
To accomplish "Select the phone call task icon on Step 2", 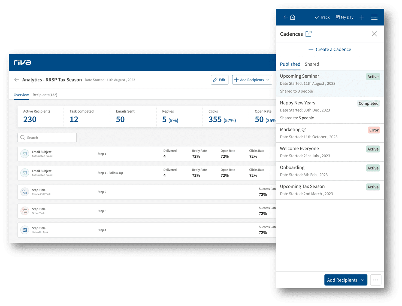I will (x=25, y=192).
